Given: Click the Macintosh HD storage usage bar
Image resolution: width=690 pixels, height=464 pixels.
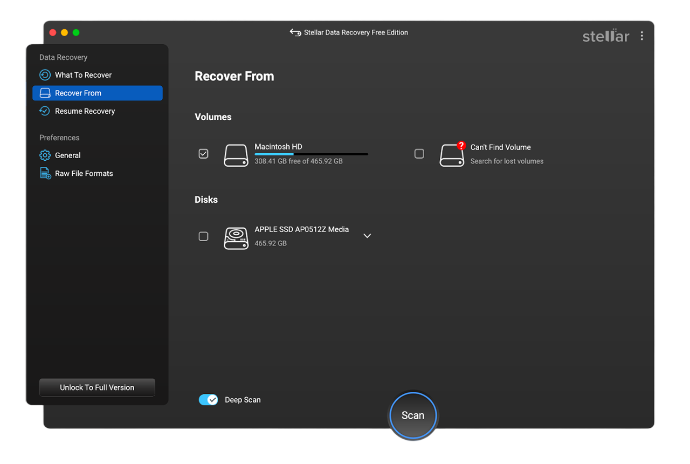Looking at the screenshot, I should (311, 154).
